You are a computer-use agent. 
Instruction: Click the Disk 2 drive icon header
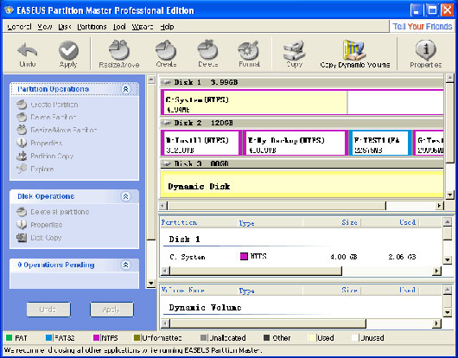(x=166, y=123)
